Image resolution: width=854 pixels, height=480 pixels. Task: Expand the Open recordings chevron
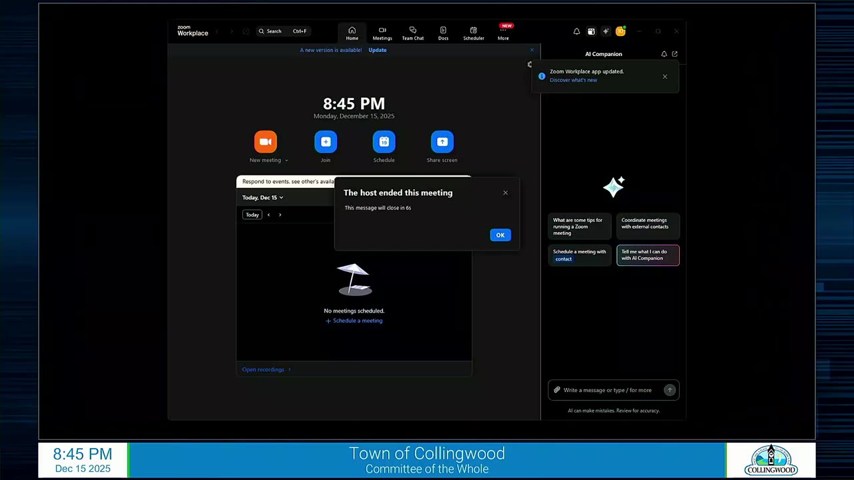coord(289,369)
